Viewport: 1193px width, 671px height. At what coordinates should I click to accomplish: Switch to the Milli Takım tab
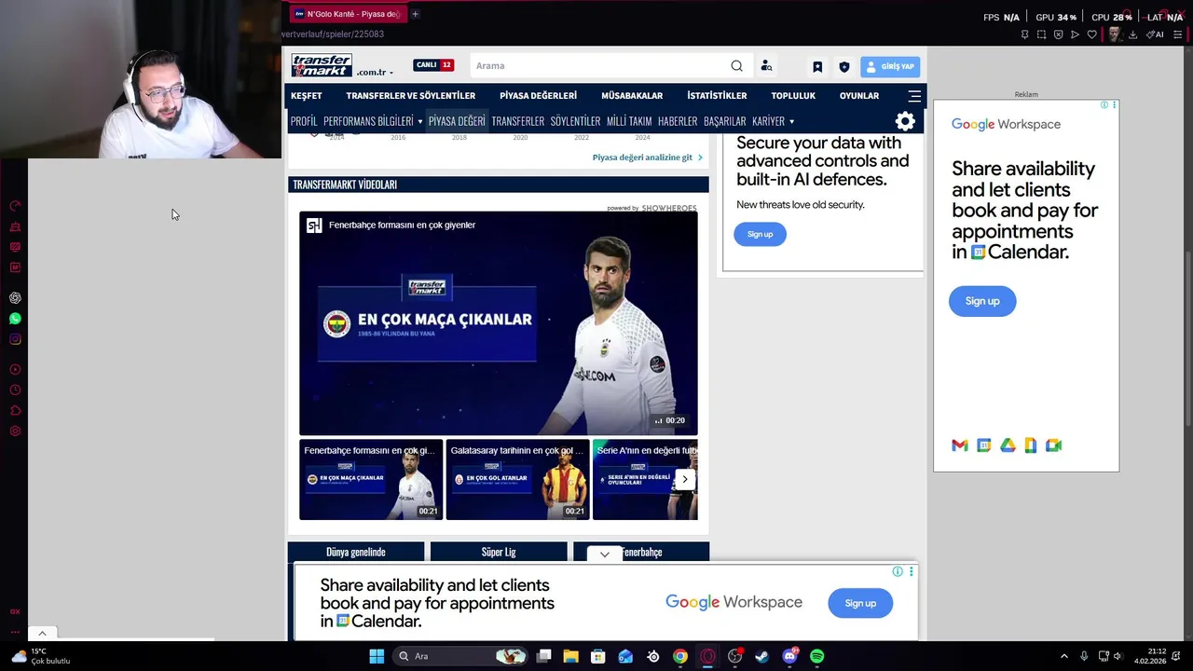tap(629, 121)
